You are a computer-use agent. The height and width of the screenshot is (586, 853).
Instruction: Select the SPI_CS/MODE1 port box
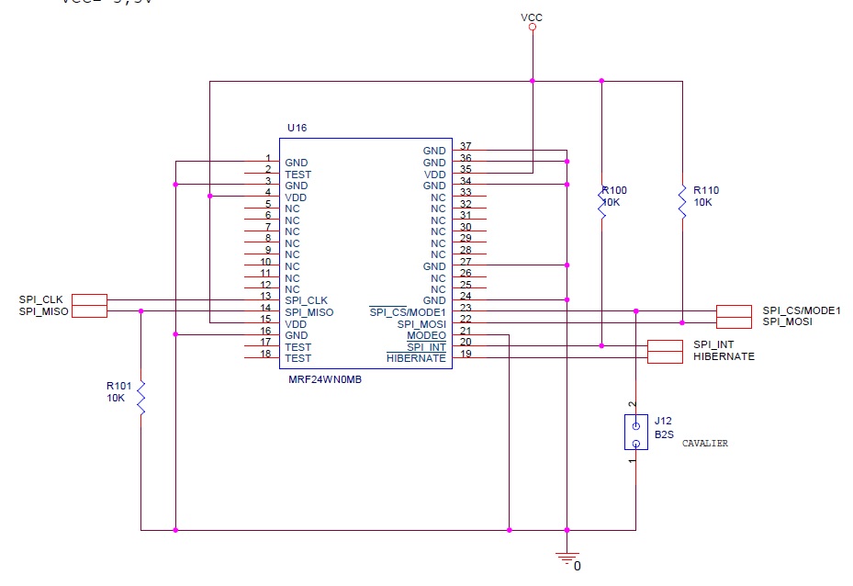coord(734,310)
